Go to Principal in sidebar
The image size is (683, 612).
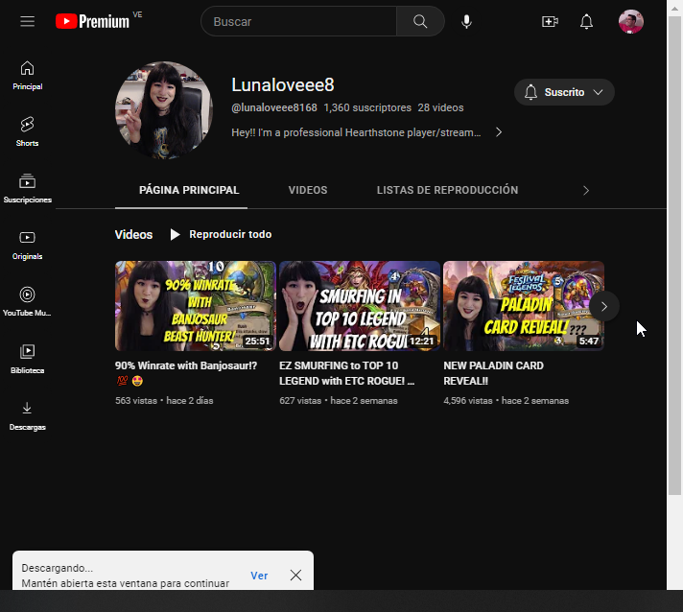point(28,76)
